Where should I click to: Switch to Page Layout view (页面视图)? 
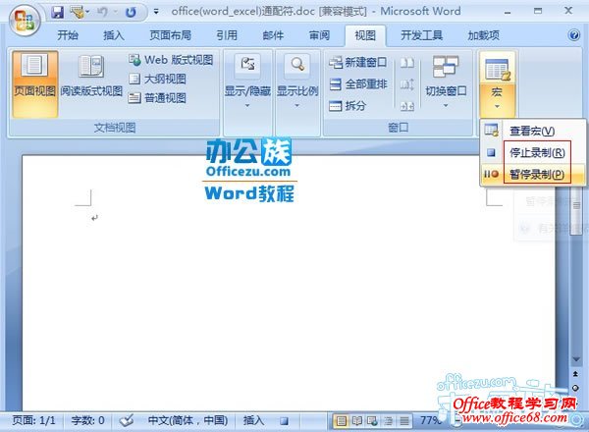(x=35, y=84)
